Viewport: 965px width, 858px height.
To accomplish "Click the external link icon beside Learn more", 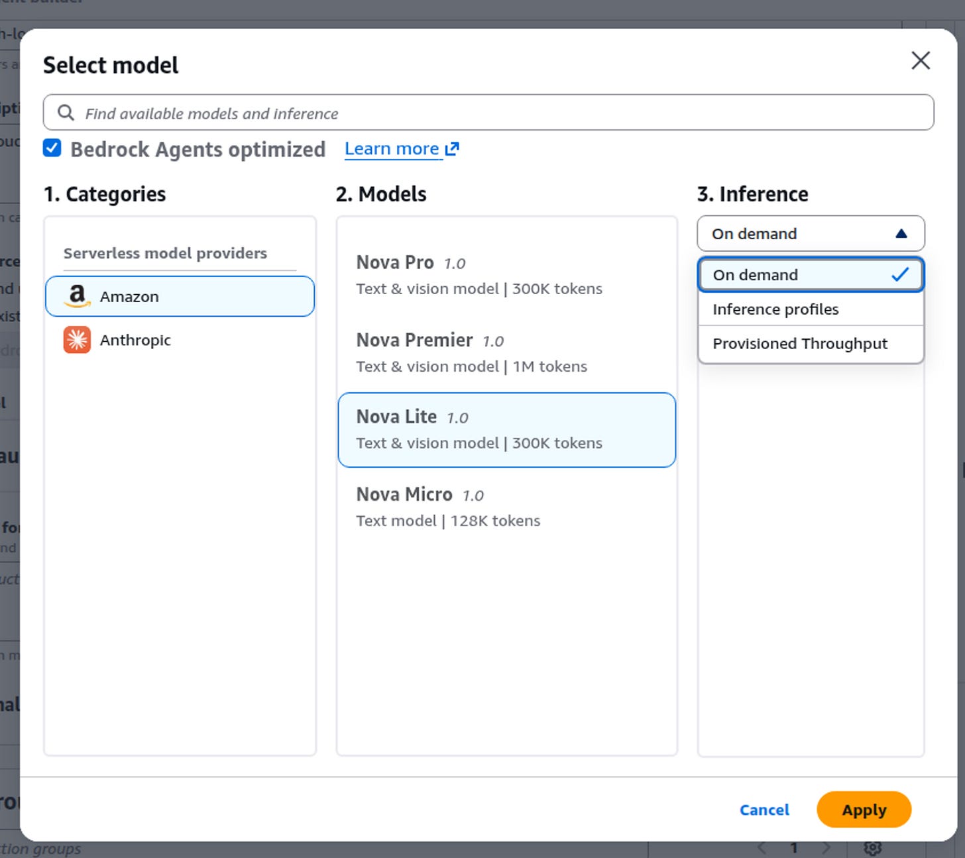I will [452, 149].
